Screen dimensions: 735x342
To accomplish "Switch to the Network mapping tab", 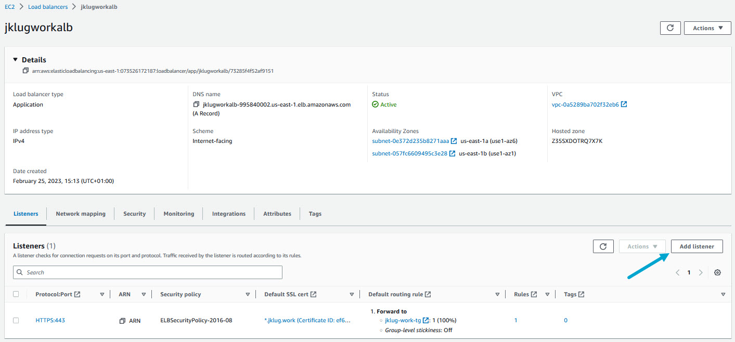I will pyautogui.click(x=81, y=214).
